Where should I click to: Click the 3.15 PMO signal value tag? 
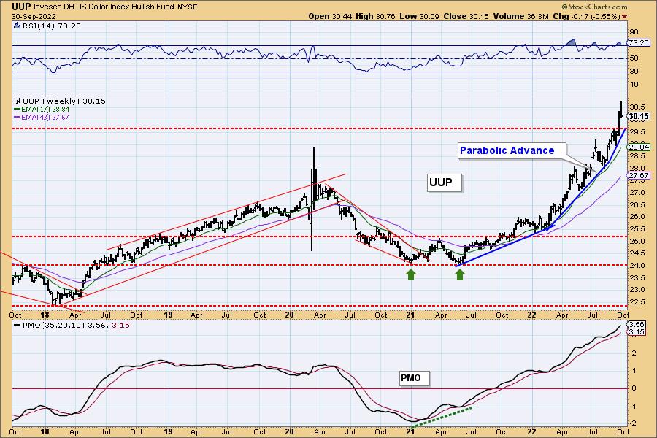(637, 331)
